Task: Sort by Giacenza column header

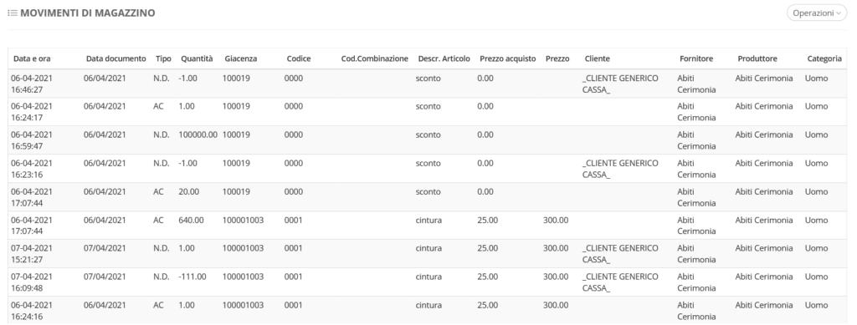Action: (240, 58)
